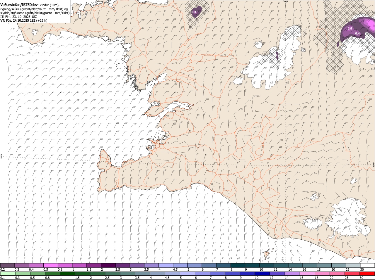Screen dimensions: 375x280
Task: Select the light pink swatch at 16 in the lower legend
Action: (308, 274)
